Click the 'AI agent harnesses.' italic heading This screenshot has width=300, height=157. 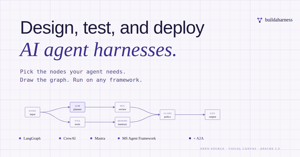tap(98, 49)
